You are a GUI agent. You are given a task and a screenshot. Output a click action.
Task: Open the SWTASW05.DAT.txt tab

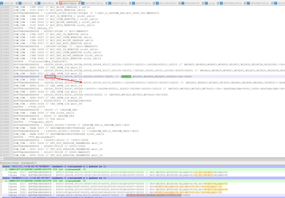coord(259,3)
